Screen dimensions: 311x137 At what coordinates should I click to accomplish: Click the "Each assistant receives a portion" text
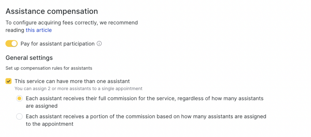click(79, 116)
